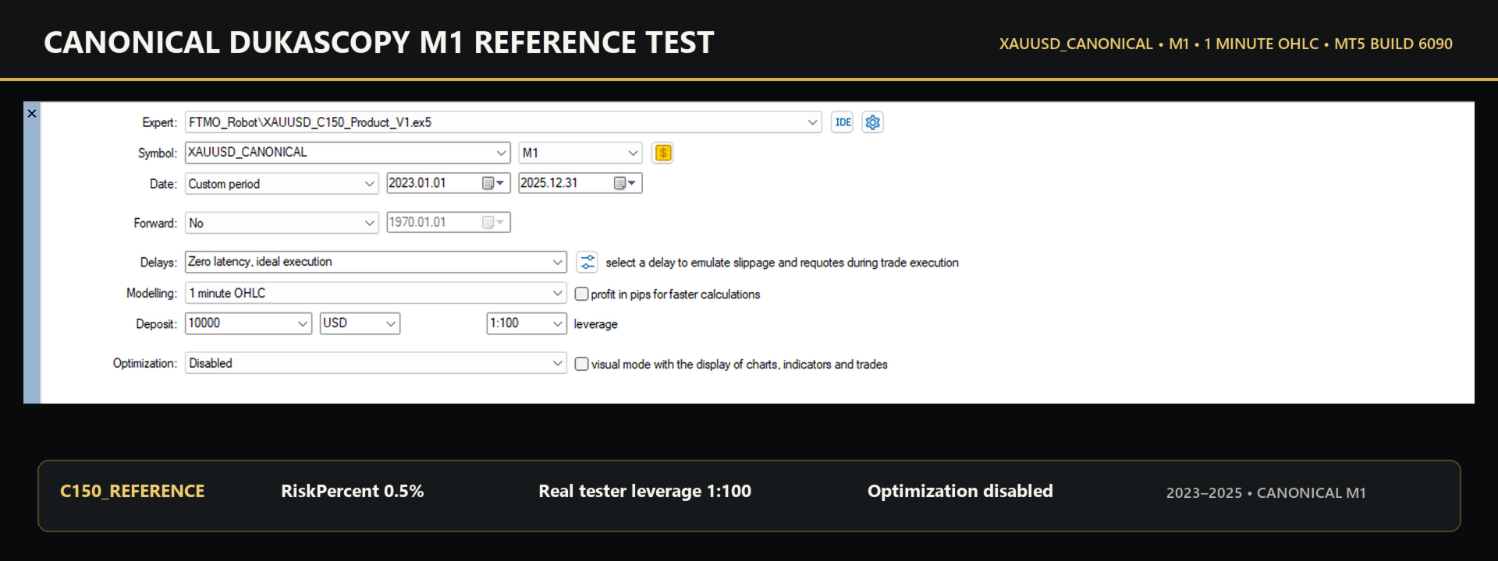The image size is (1498, 561).
Task: Click the "2023–2025 • CANONICAL M1" text
Action: click(x=1266, y=492)
